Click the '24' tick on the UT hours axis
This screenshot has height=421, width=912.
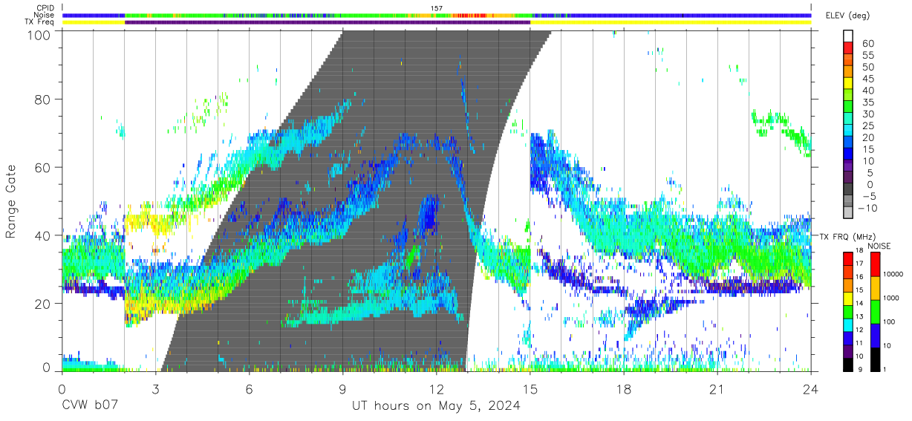pyautogui.click(x=811, y=388)
